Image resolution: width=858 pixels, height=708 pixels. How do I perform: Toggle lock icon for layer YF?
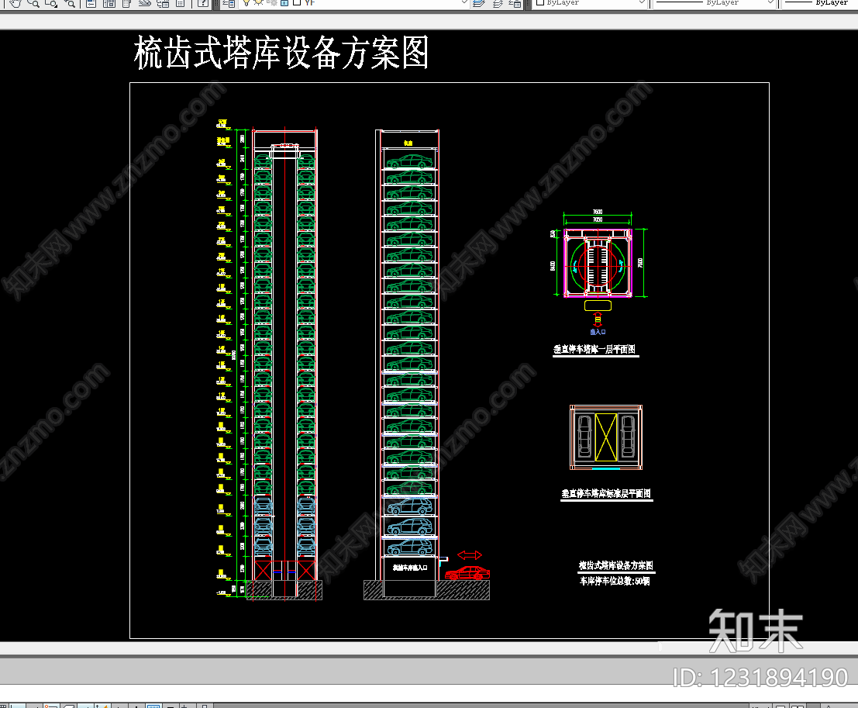point(284,2)
